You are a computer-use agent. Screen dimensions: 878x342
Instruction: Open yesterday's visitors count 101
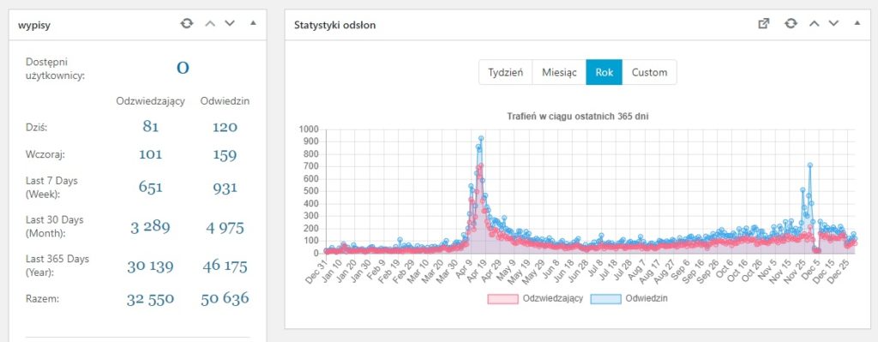click(151, 154)
